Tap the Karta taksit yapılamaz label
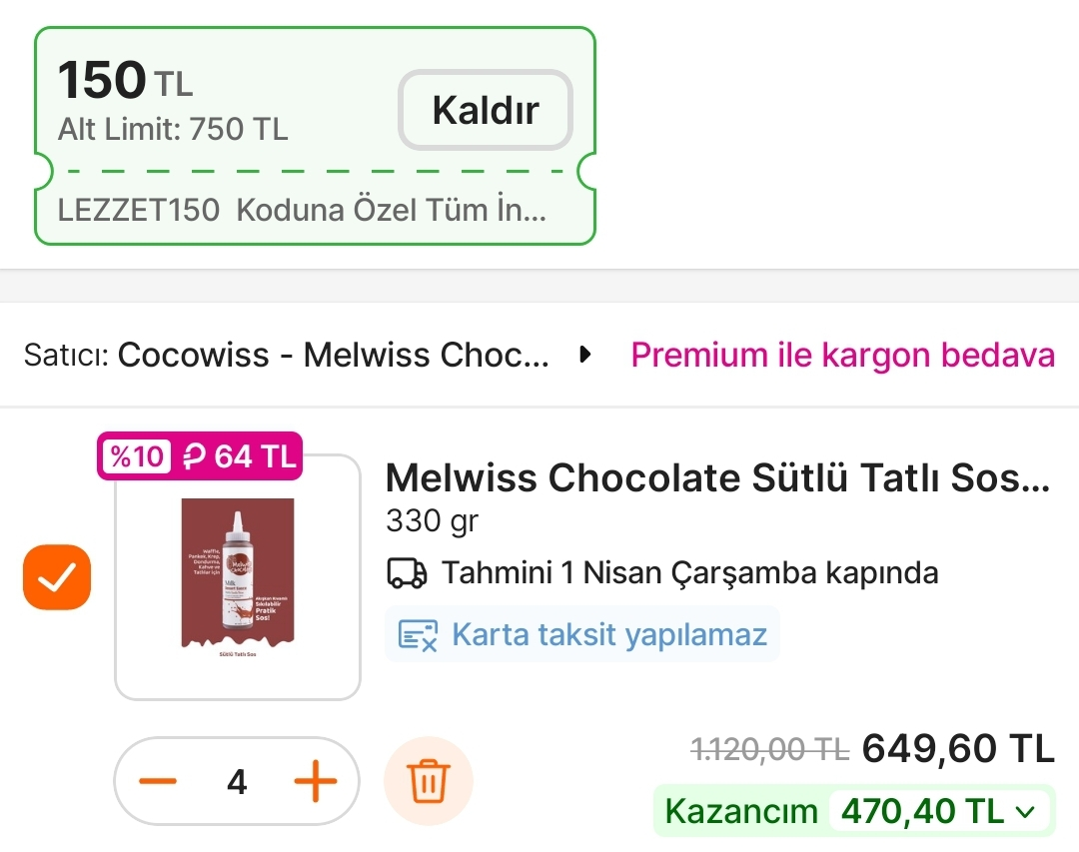Viewport: 1079px width, 852px height. (609, 634)
